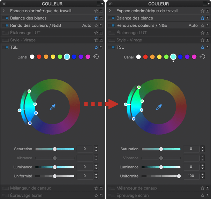Toggle Rendu des couleurs / N&B in right panel

point(112,25)
